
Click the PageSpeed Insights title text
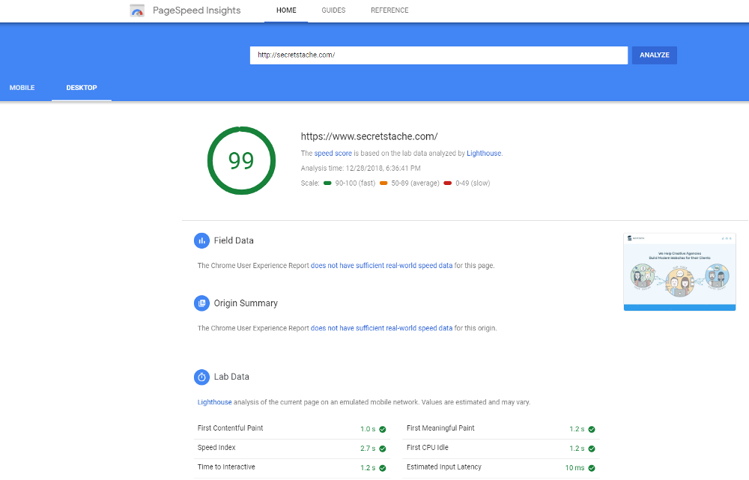pyautogui.click(x=197, y=10)
